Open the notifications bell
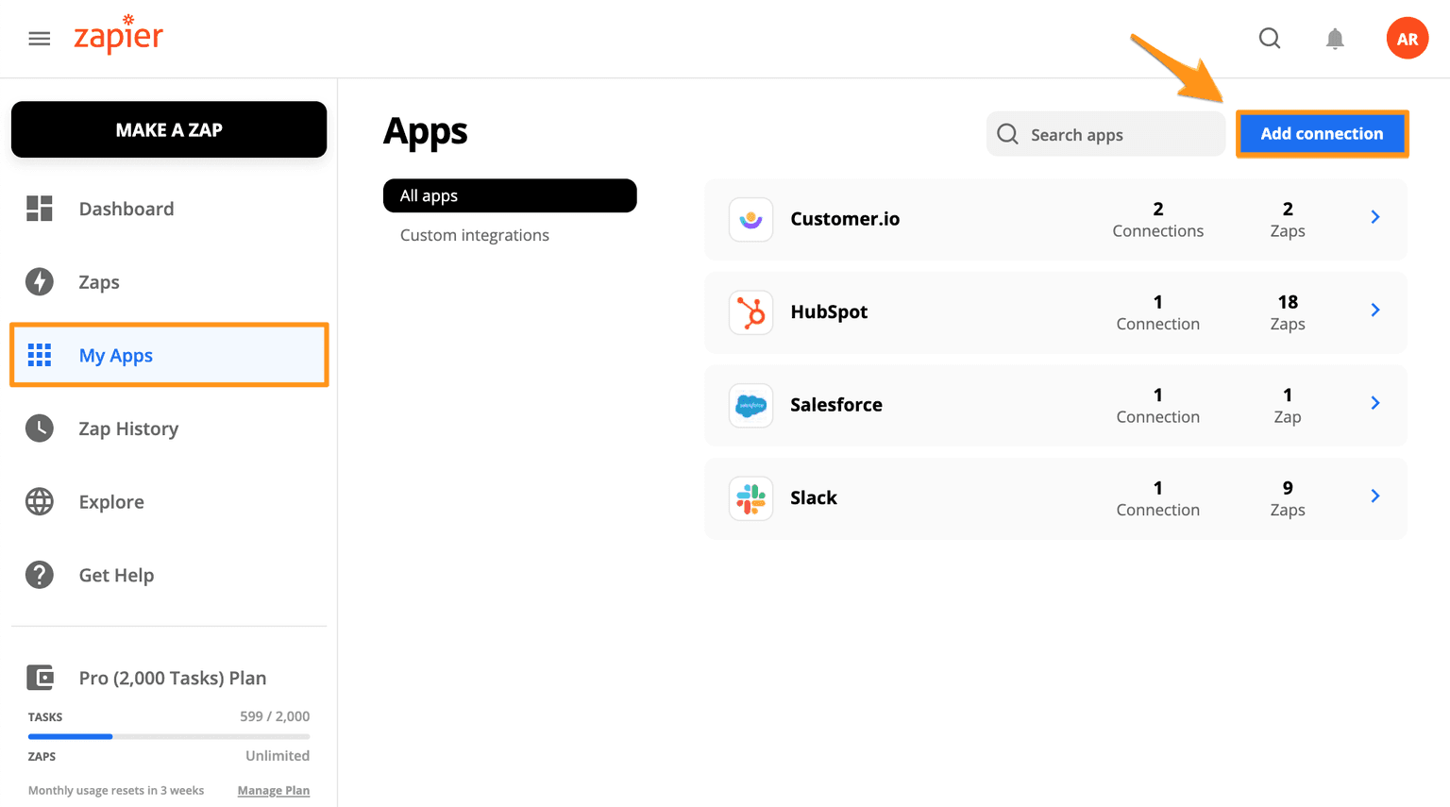This screenshot has height=807, width=1450. pyautogui.click(x=1335, y=39)
